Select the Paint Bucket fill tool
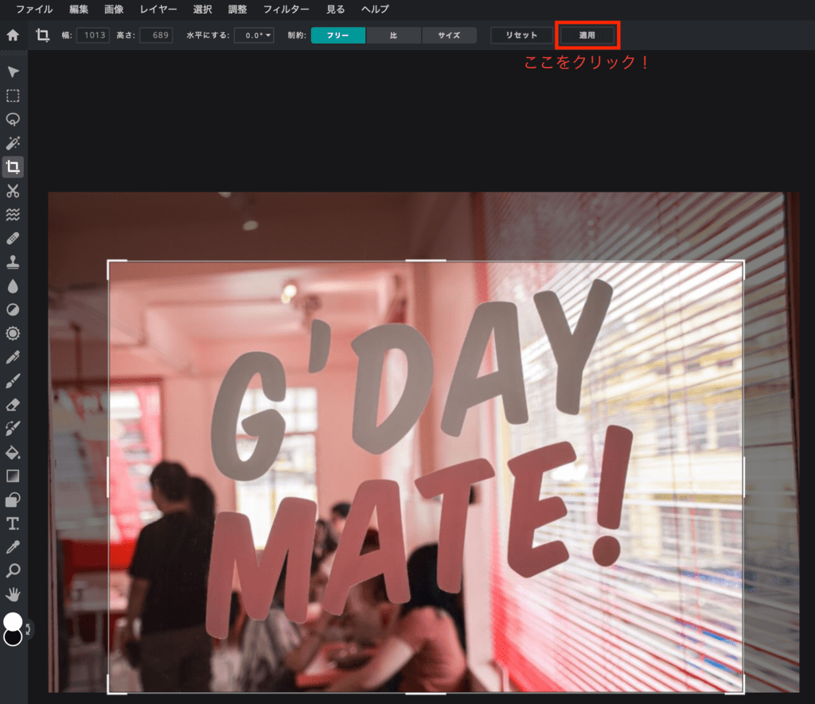The height and width of the screenshot is (704, 815). [x=13, y=452]
